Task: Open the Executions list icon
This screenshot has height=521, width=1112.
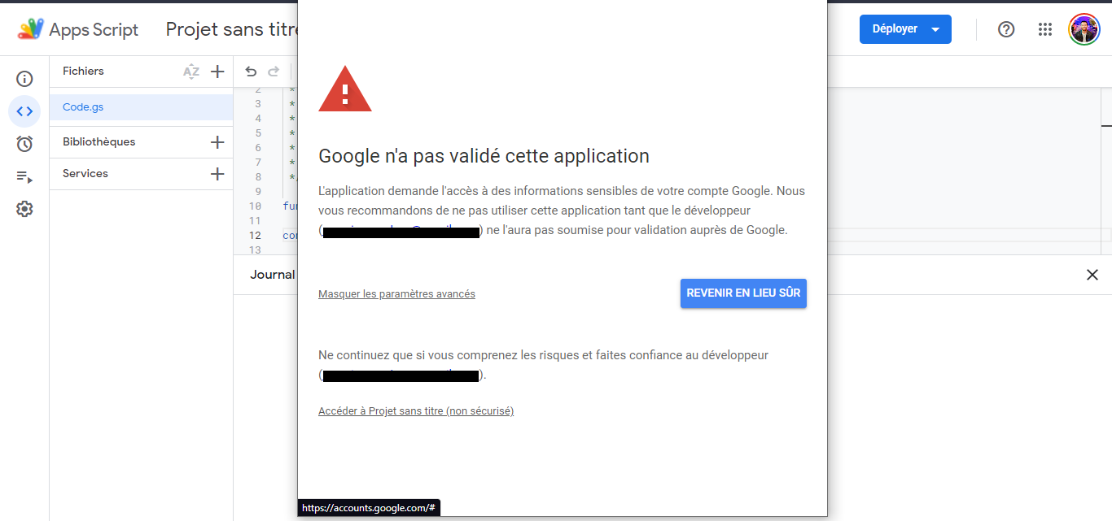Action: 24,176
